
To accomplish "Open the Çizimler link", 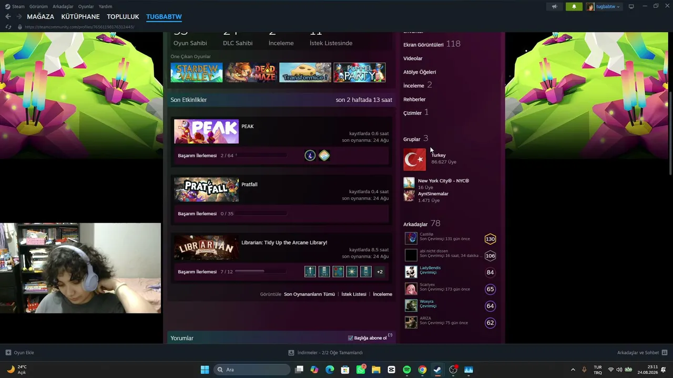I will coord(413,113).
